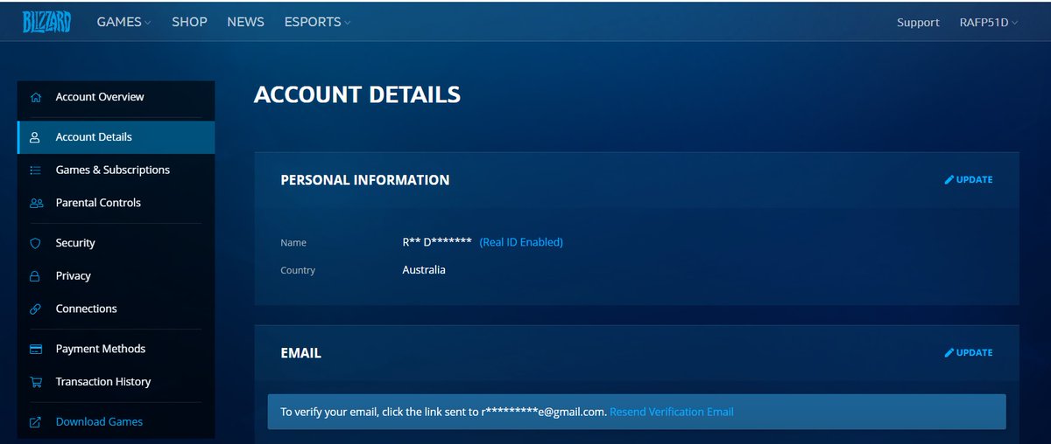The height and width of the screenshot is (444, 1051).
Task: Click the Games & Subscriptions list icon
Action: (36, 170)
